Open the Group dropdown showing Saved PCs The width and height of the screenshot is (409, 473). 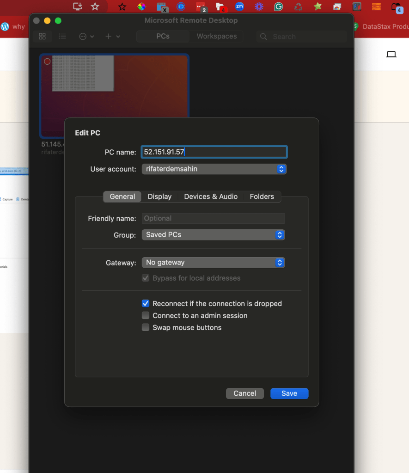[213, 235]
